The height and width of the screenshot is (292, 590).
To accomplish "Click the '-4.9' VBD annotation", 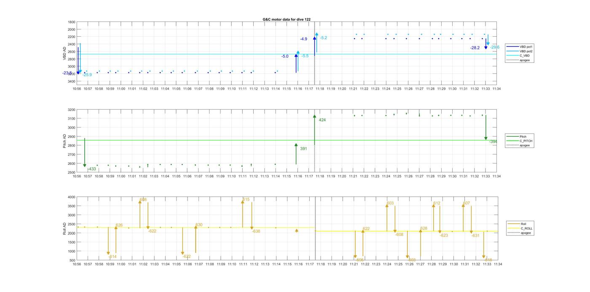I will [304, 39].
